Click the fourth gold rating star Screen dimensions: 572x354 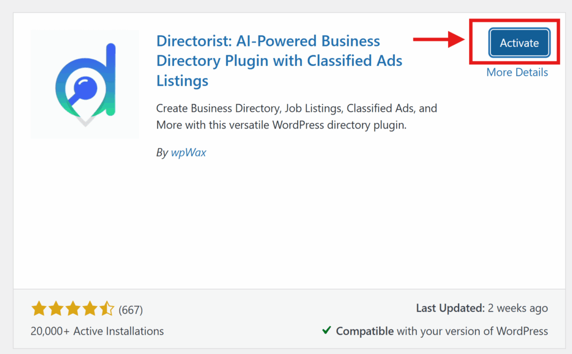click(89, 309)
